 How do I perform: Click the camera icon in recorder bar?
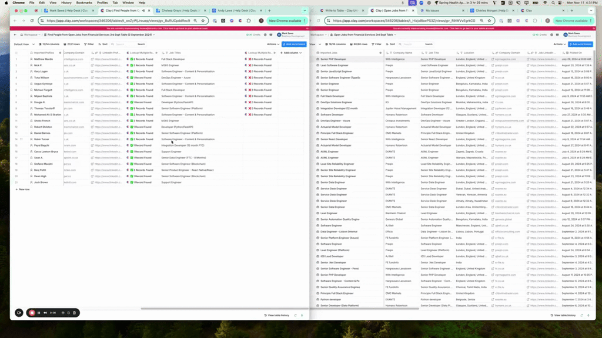click(x=19, y=313)
